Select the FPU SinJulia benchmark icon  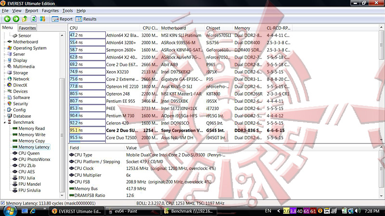(x=15, y=190)
